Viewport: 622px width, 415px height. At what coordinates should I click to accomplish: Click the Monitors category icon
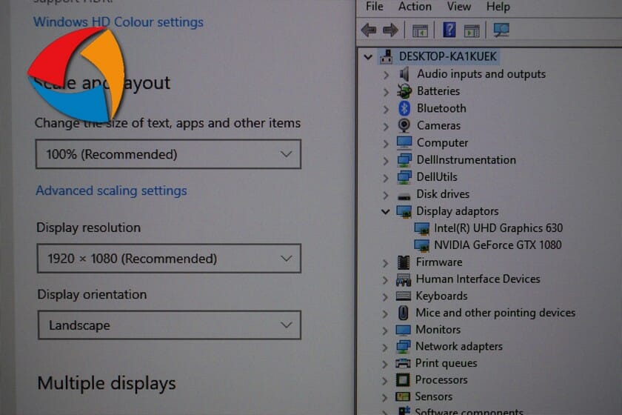point(403,330)
